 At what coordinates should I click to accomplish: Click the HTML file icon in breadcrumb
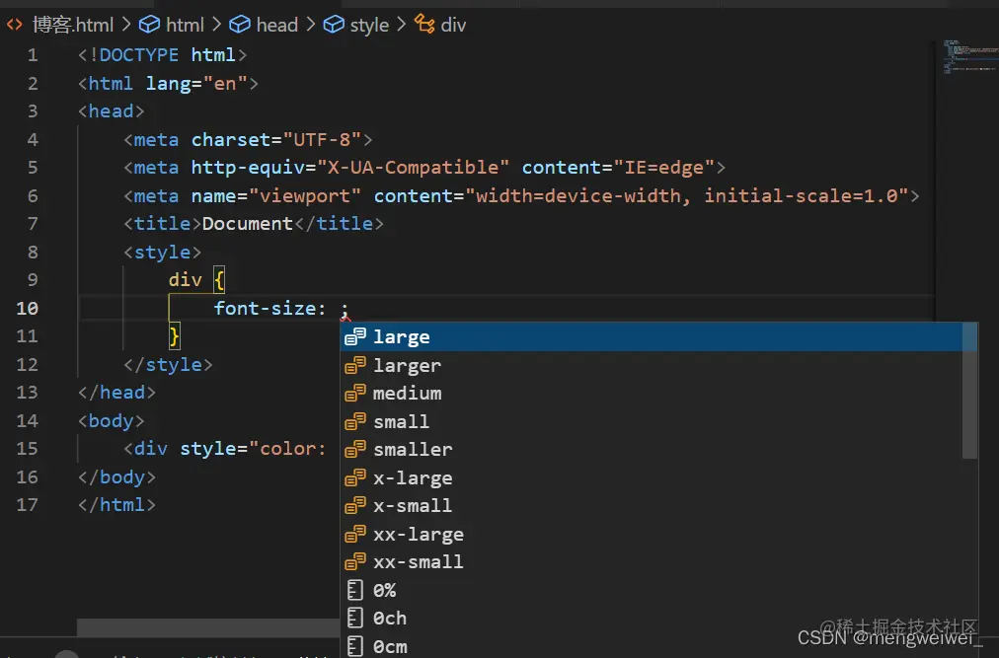[x=15, y=25]
